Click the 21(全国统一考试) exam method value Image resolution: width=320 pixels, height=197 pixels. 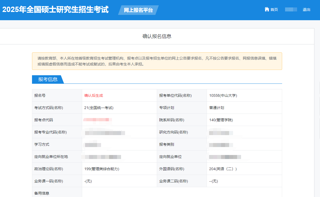coord(99,108)
